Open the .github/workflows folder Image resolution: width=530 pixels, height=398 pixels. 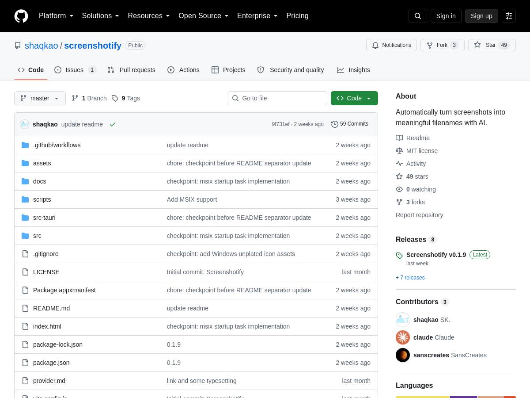point(57,145)
